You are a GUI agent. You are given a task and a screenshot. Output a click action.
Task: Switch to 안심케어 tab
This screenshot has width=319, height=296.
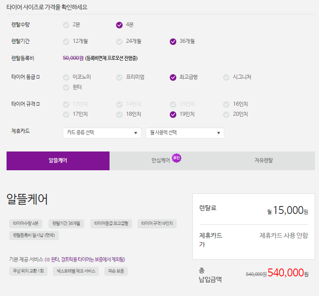161,161
